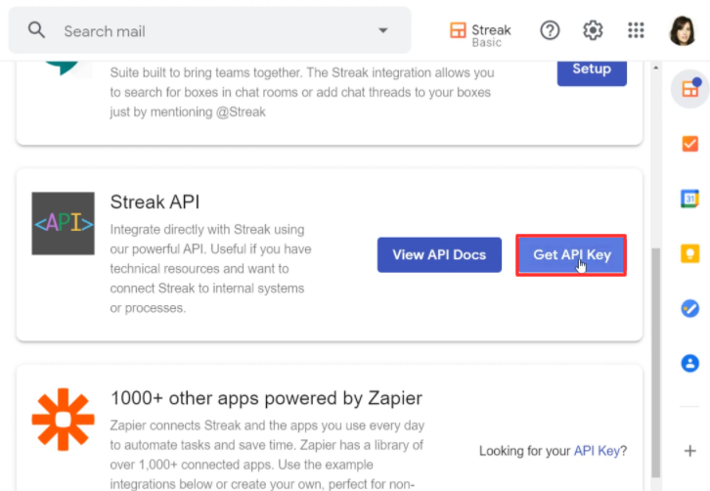Open Google Keep side panel icon
This screenshot has width=710, height=491.
pyautogui.click(x=690, y=253)
